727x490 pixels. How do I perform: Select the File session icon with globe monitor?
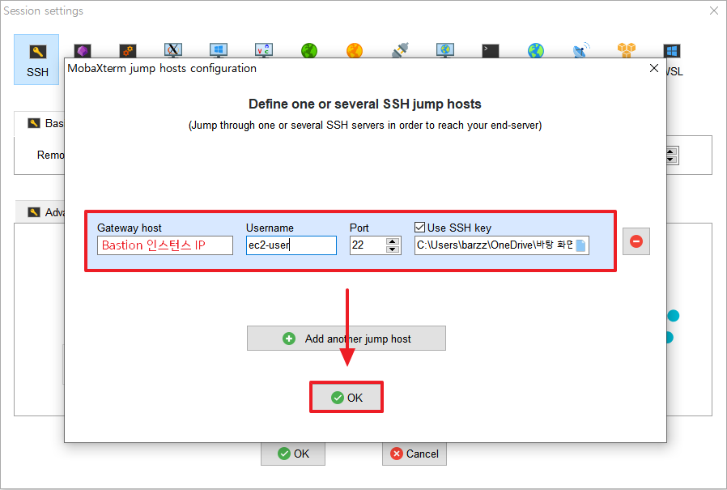click(445, 50)
